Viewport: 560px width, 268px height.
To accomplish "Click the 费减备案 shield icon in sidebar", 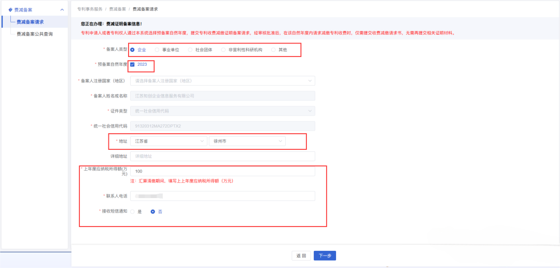I will click(x=10, y=9).
